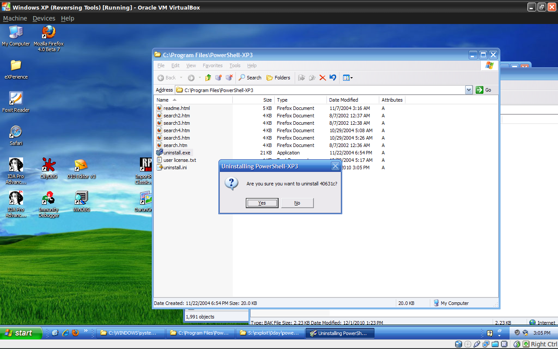Click Firefox icon in Quick Launch bar
This screenshot has width=558, height=349.
[x=75, y=333]
